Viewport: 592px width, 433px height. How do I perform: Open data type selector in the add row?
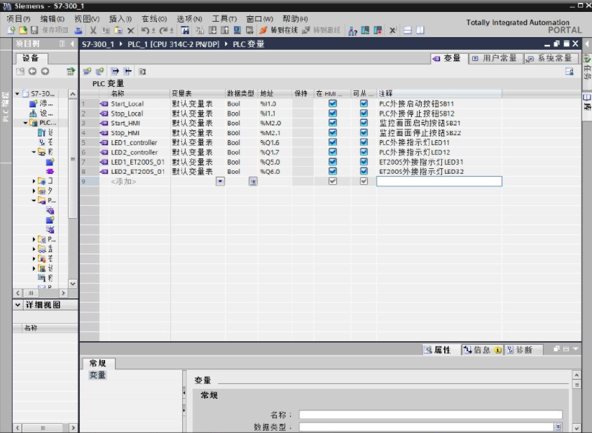(x=253, y=181)
